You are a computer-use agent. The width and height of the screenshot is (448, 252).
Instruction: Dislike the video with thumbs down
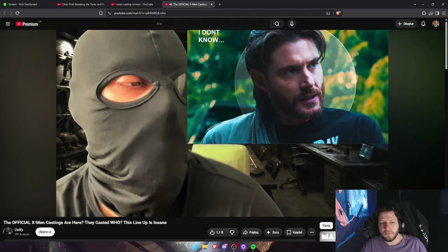232,232
